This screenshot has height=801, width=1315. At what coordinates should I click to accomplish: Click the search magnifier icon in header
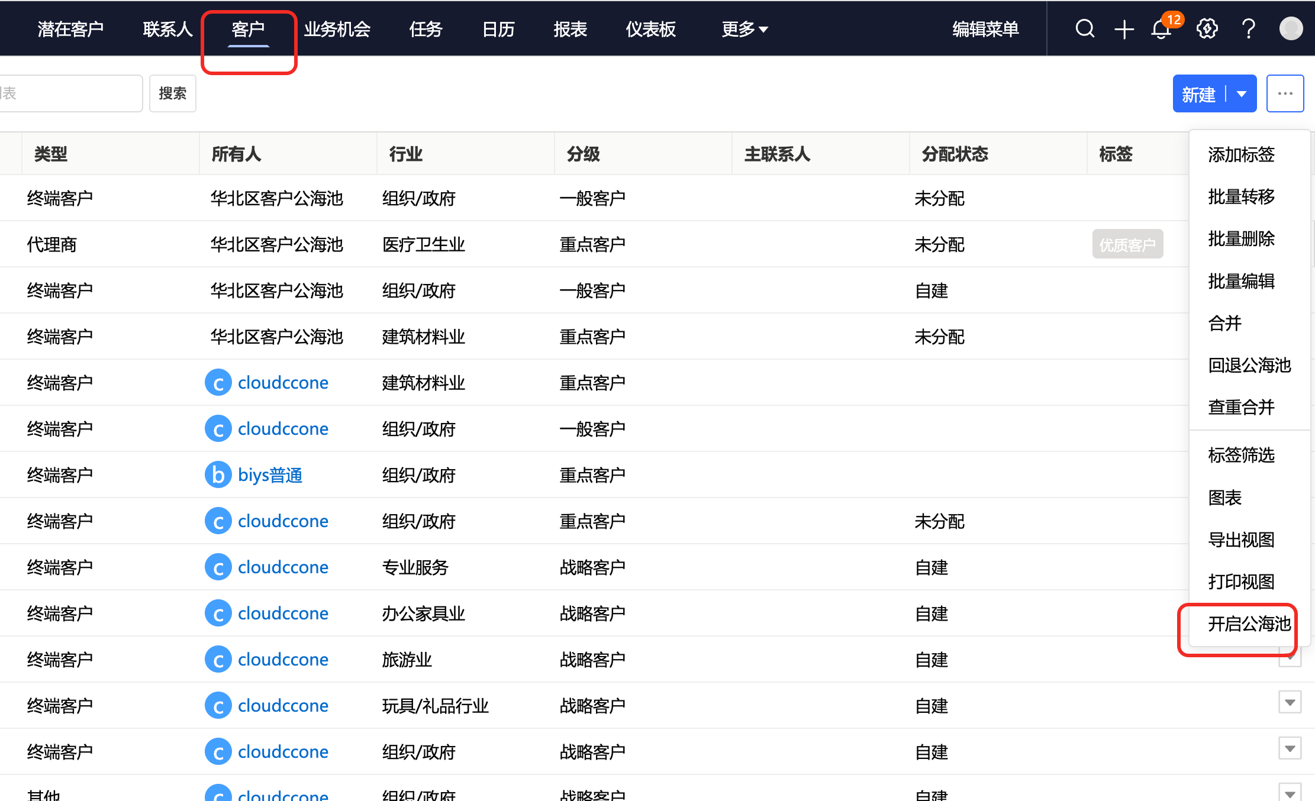pyautogui.click(x=1085, y=28)
